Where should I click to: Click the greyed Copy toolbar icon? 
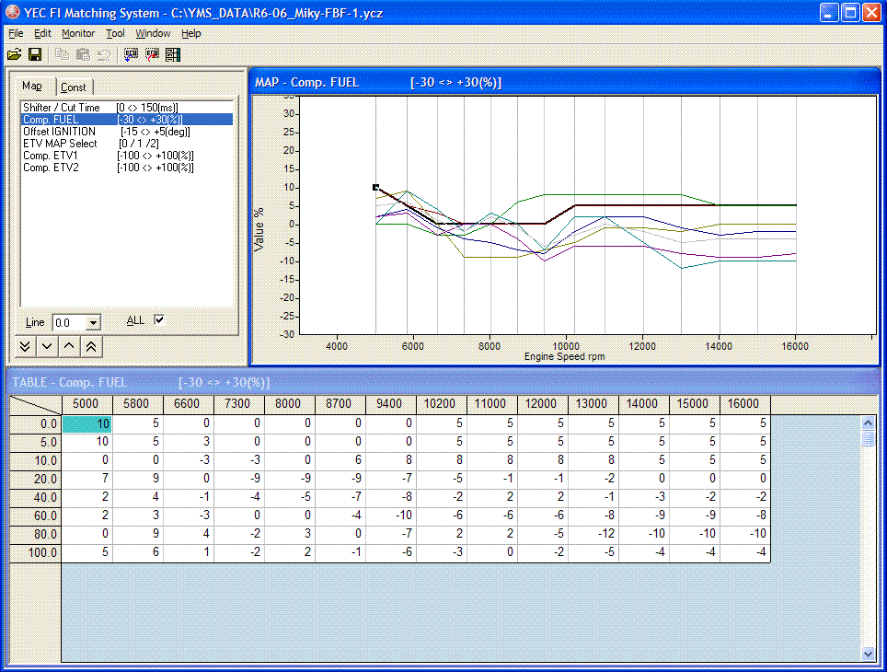point(62,55)
